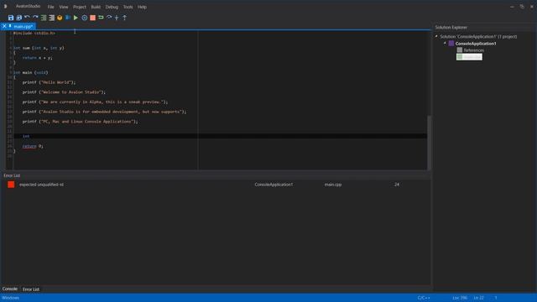The width and height of the screenshot is (537, 302).
Task: Select the 'expected unqualified-id' error row
Action: click(x=216, y=185)
